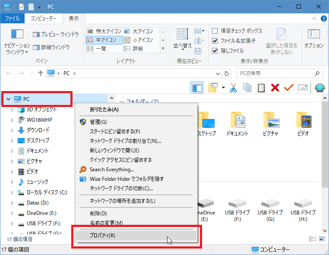Click the copy documents icon in toolbar
The image size is (329, 255).
[247, 88]
